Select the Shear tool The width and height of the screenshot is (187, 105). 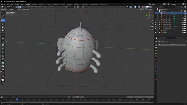point(3,80)
